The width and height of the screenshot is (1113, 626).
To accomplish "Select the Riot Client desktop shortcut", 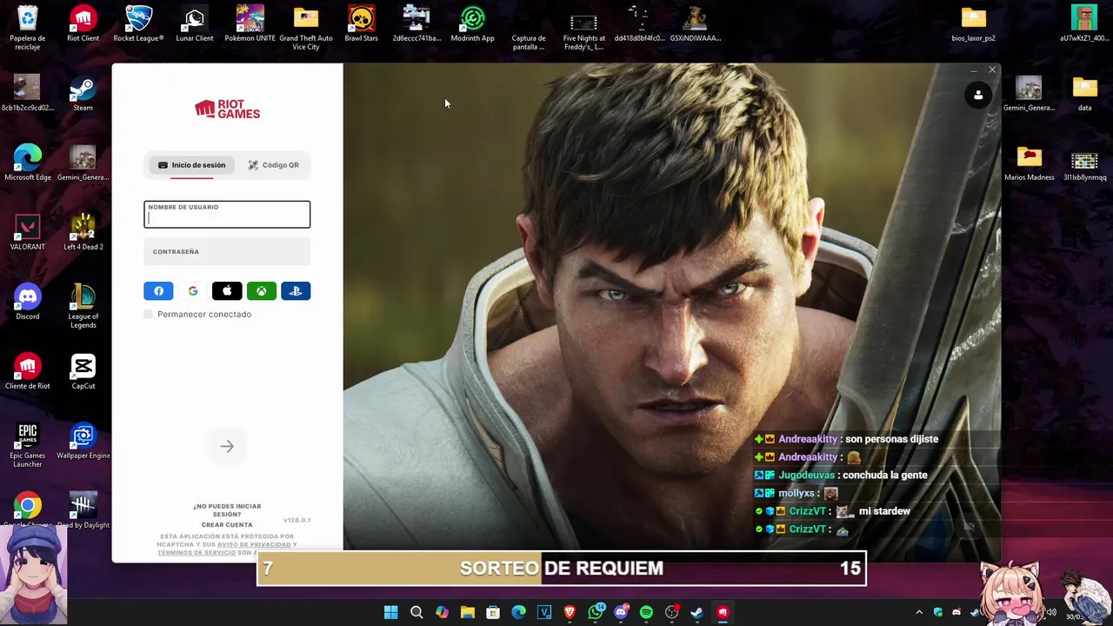I will 83,24.
